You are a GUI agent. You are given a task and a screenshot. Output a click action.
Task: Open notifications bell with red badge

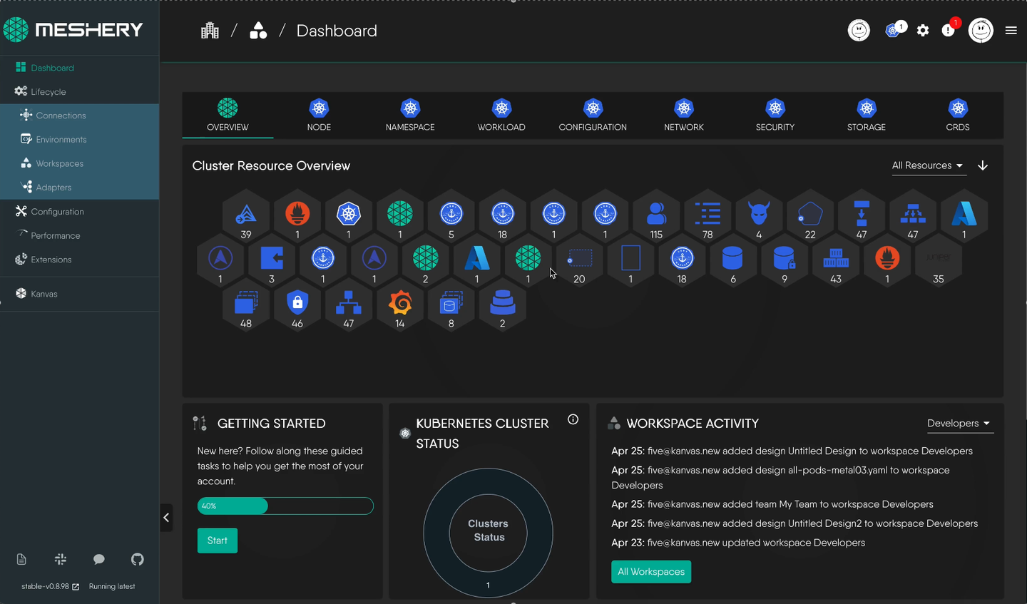click(x=949, y=30)
